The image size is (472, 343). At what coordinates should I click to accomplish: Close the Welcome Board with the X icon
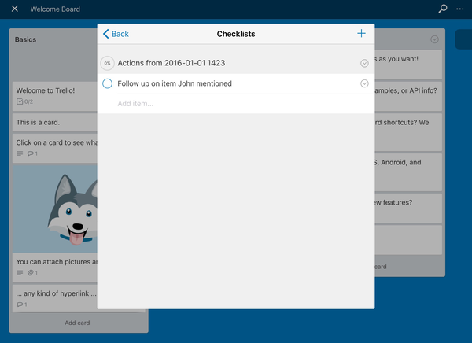point(14,9)
